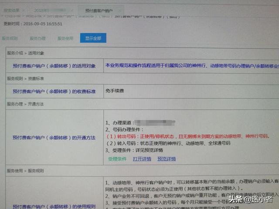Screen dimensions: 279x209
Task: Click the 2、号码办理条件 line
Action: (124, 130)
